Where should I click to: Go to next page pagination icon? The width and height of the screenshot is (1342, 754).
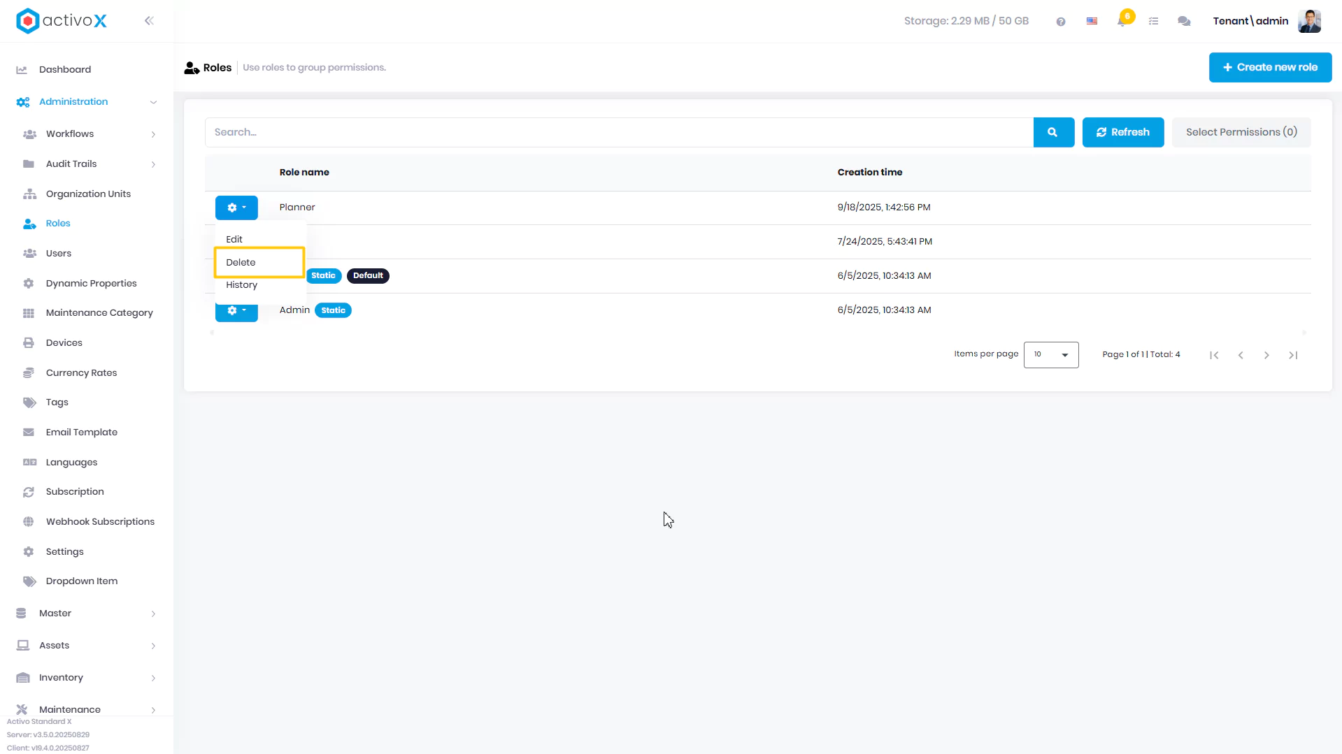(1266, 356)
